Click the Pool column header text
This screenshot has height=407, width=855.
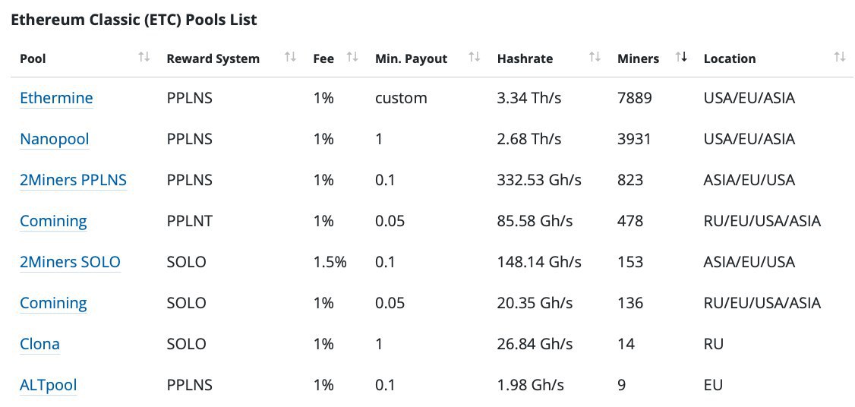(x=33, y=59)
